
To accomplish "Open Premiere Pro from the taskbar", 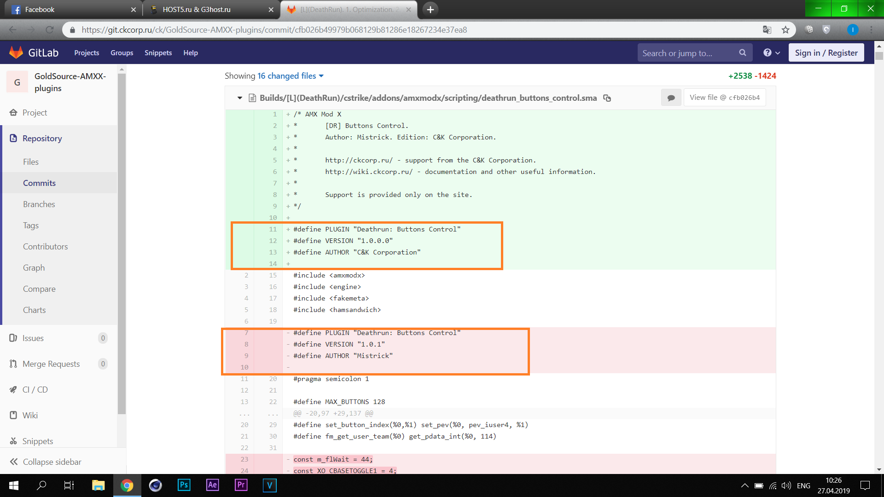I will click(241, 485).
